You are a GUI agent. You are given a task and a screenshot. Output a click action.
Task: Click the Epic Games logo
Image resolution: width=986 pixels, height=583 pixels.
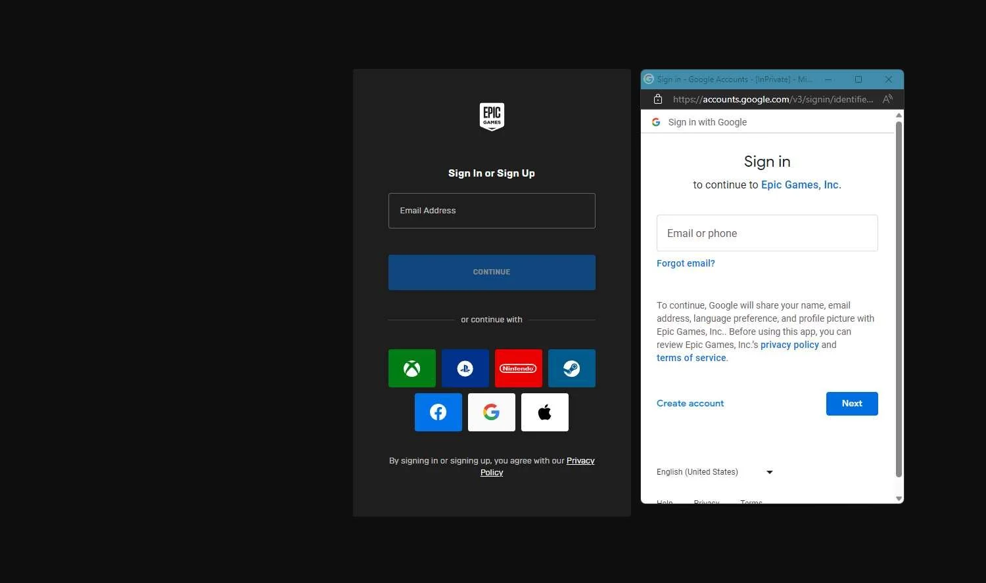[x=492, y=117]
